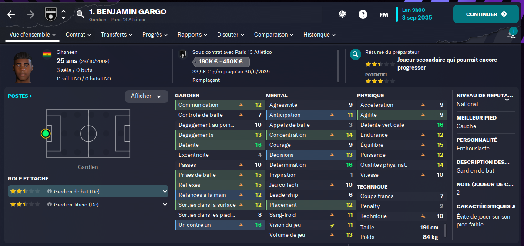Click the notifications icon with badge 1

(512, 33)
